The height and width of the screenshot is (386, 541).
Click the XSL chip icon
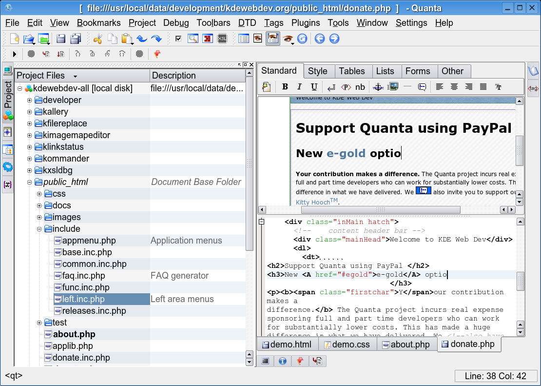222,39
